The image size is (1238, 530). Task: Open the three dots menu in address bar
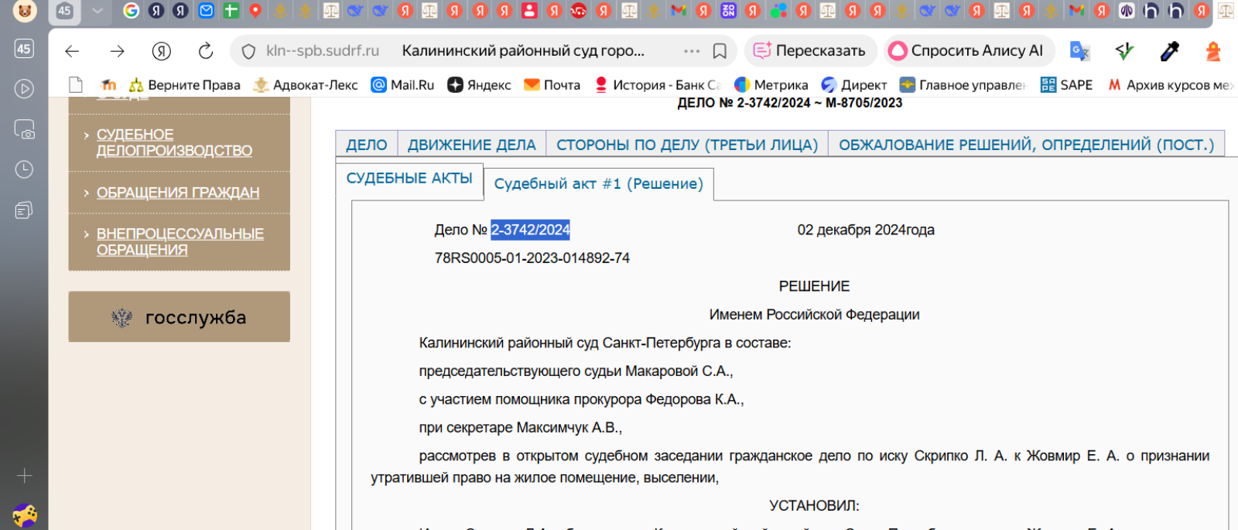click(692, 51)
